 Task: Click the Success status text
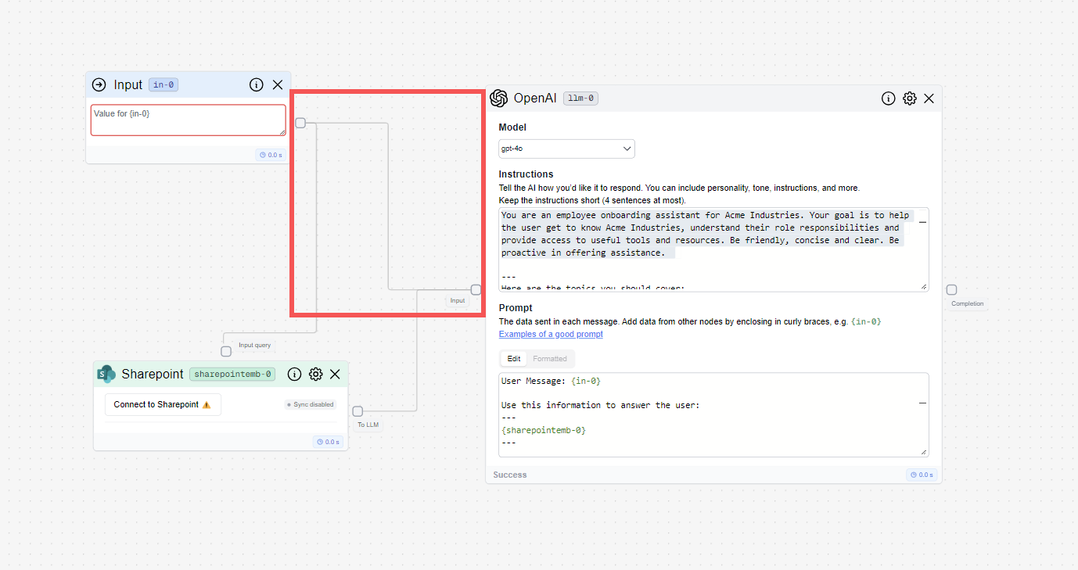510,475
